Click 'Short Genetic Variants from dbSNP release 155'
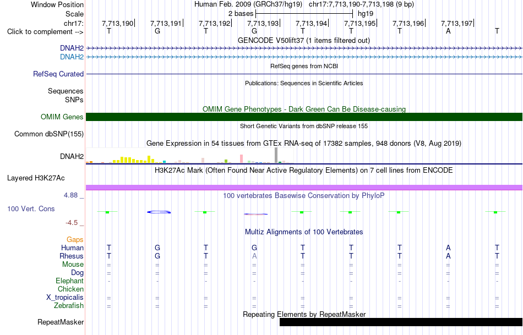523x335 pixels. coord(304,127)
